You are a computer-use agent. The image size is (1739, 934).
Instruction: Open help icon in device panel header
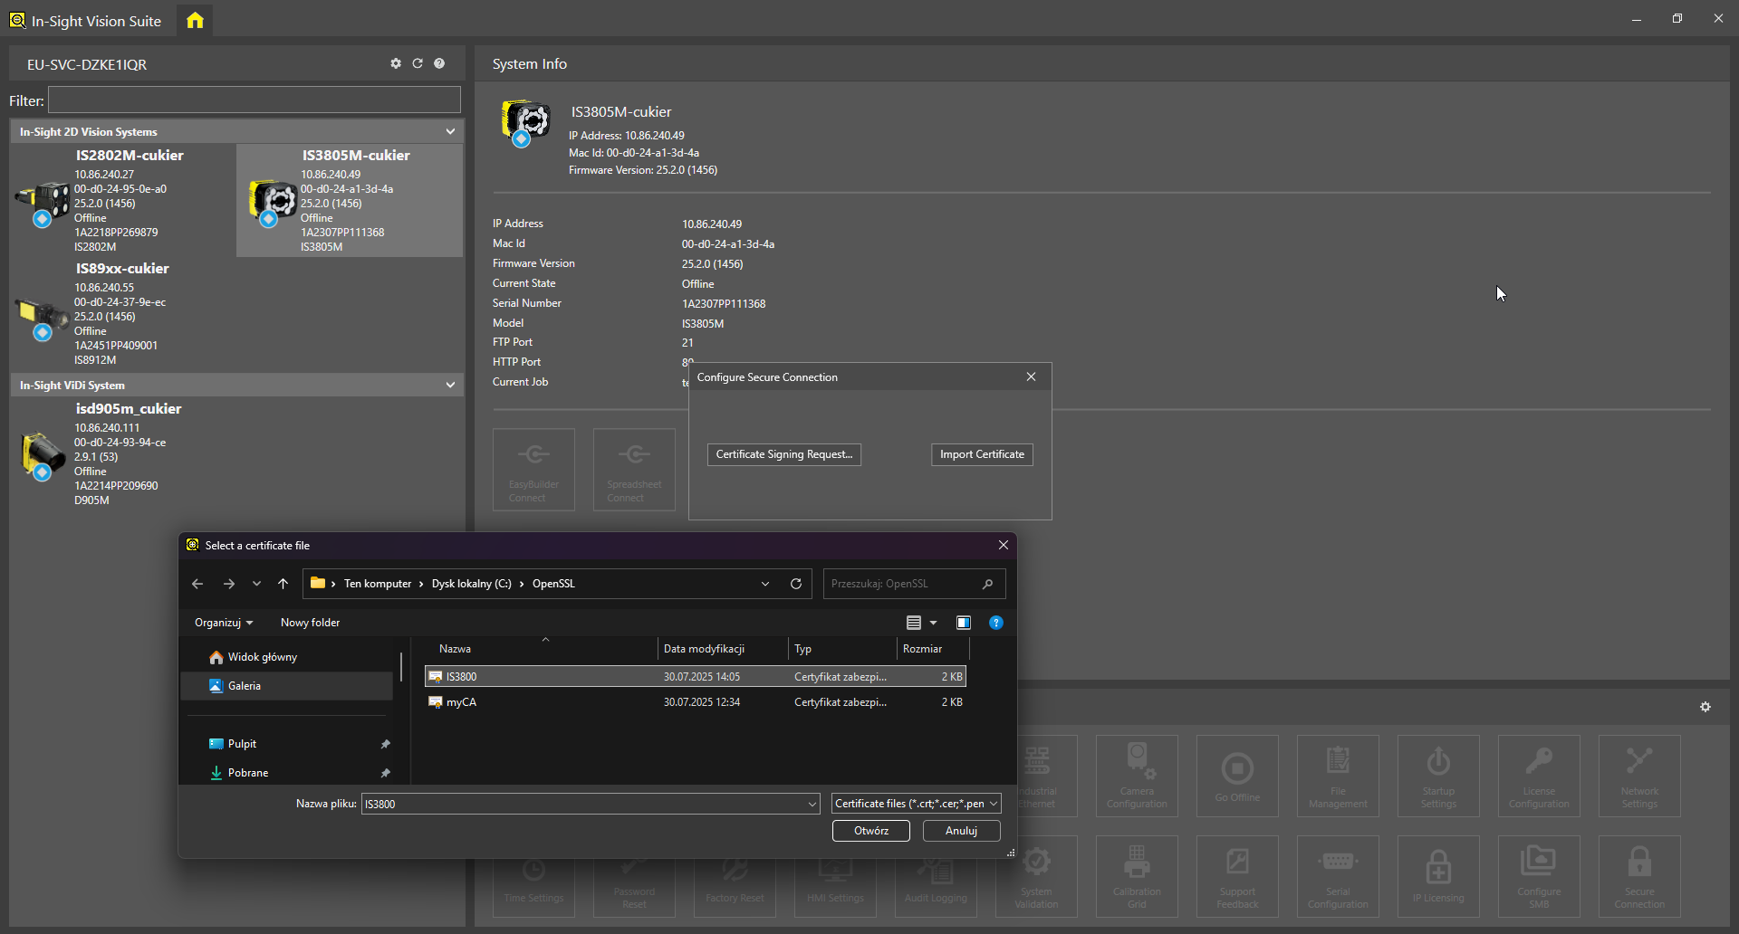[x=439, y=63]
